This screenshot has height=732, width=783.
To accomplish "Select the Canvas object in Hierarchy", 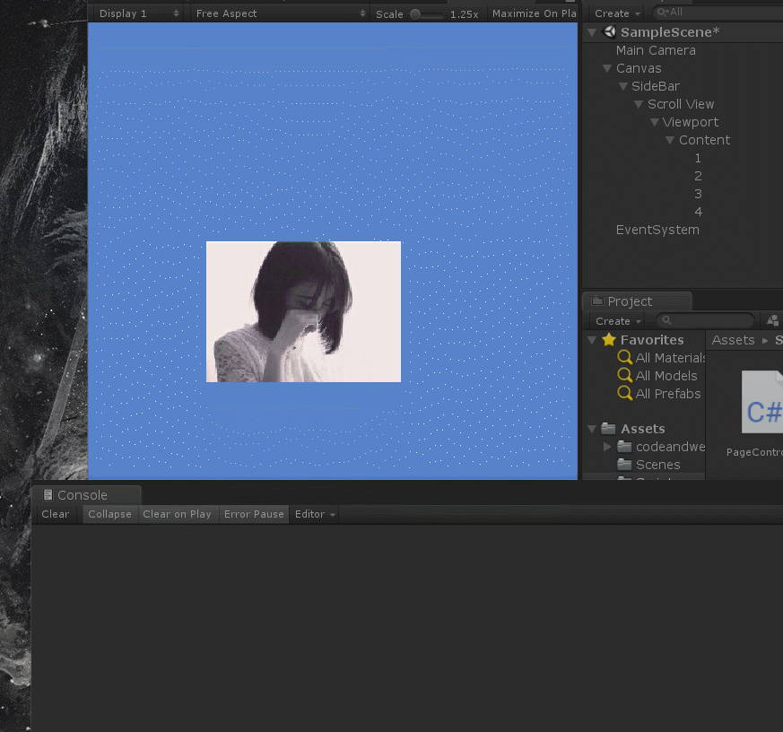I will 639,68.
